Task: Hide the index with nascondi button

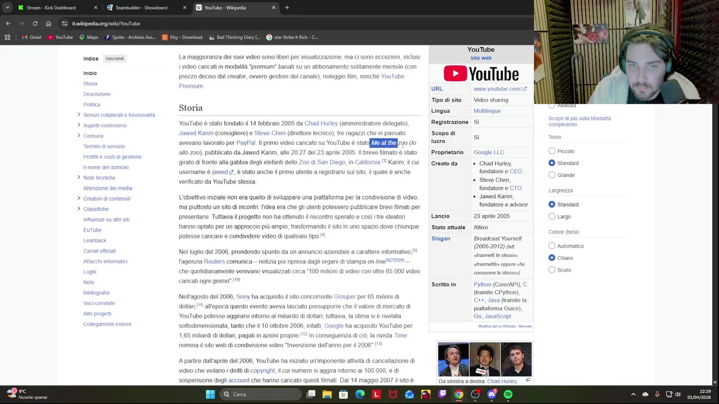Action: click(x=115, y=58)
